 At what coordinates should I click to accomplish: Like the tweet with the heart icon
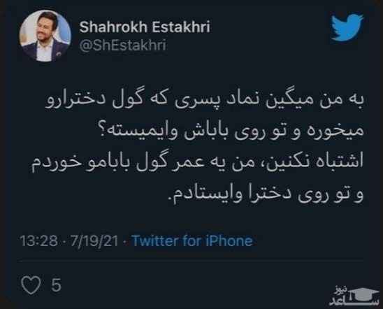31,285
